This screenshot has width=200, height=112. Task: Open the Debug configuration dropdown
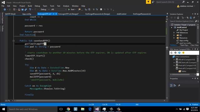[45, 10]
